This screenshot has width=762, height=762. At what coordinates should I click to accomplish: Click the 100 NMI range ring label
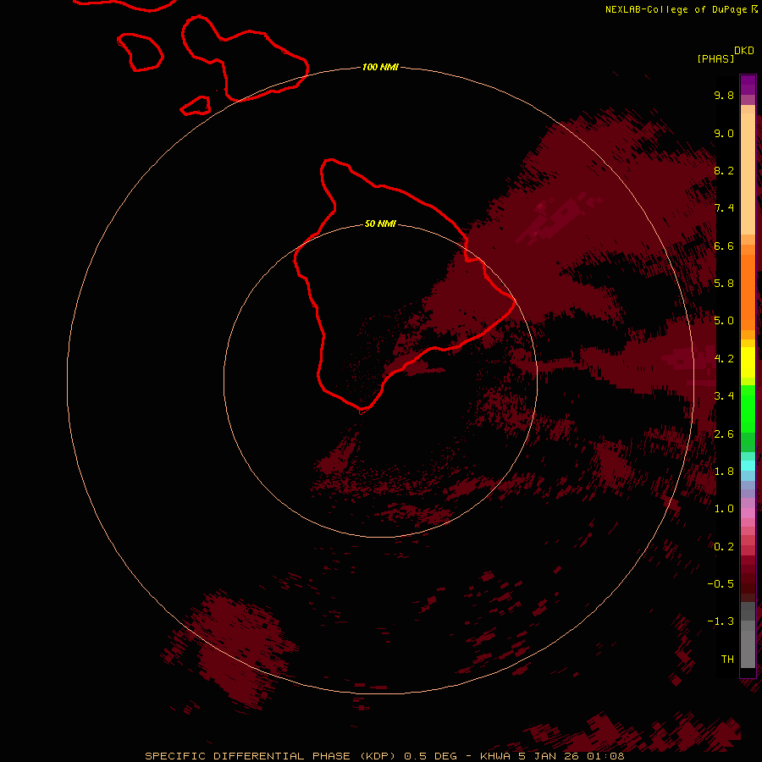380,67
